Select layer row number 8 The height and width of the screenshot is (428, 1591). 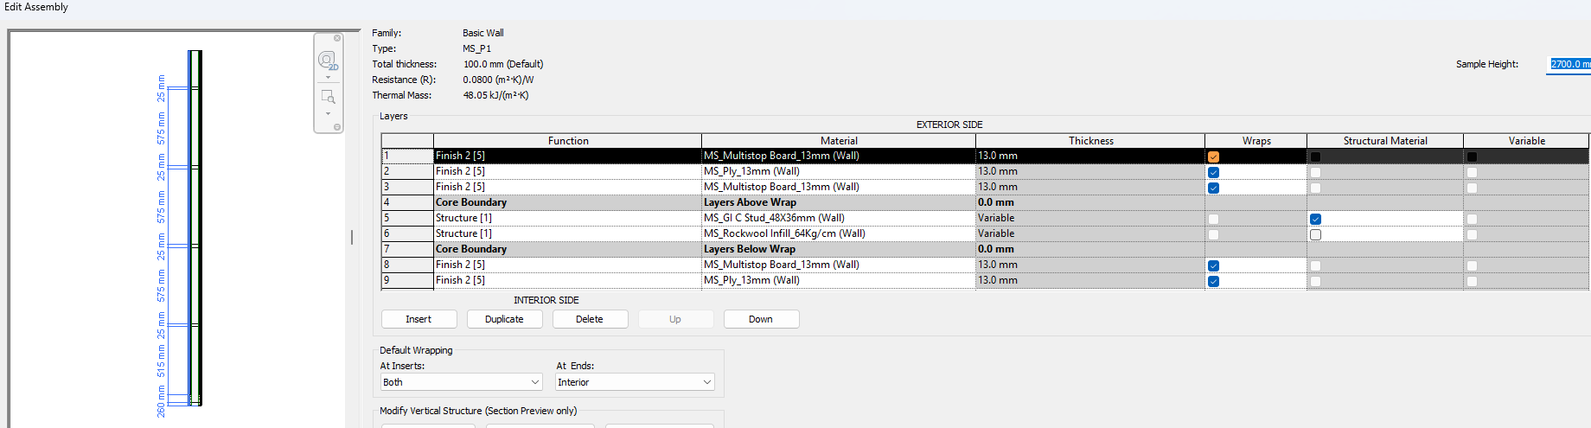pyautogui.click(x=407, y=265)
